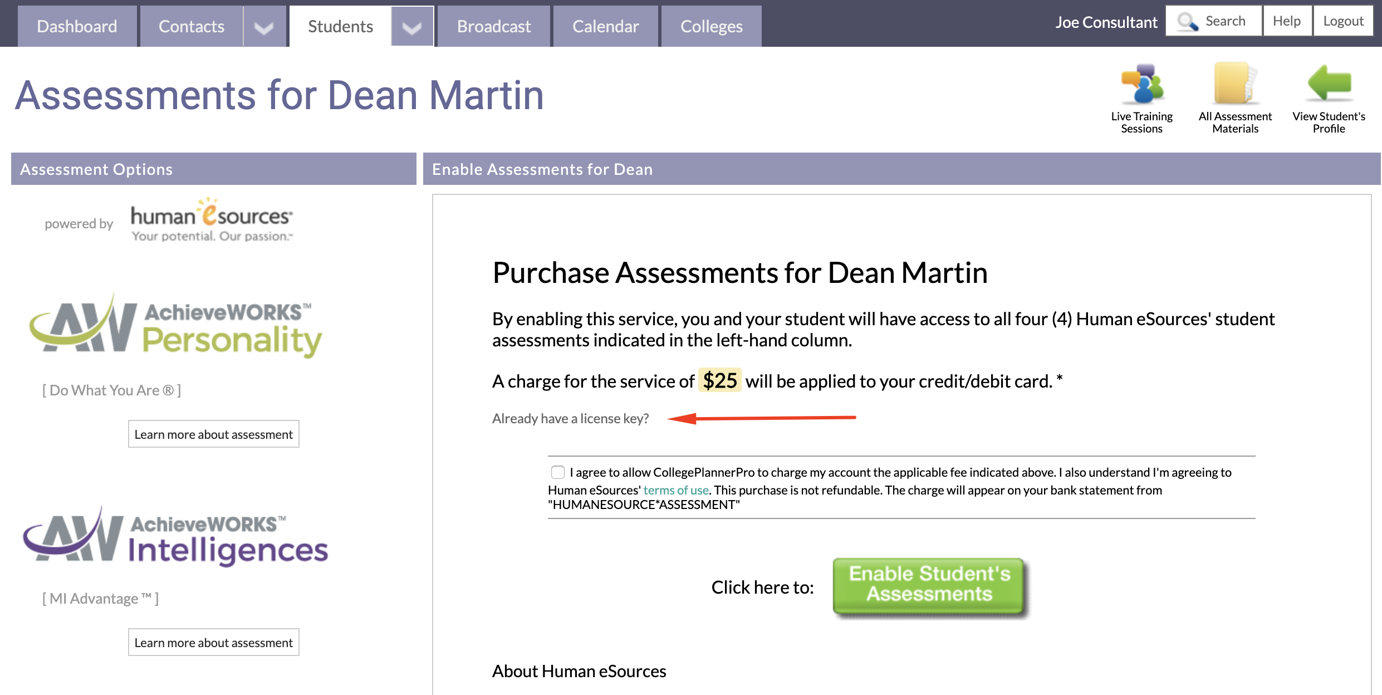Expand the Contacts tab dropdown arrow

[x=264, y=27]
